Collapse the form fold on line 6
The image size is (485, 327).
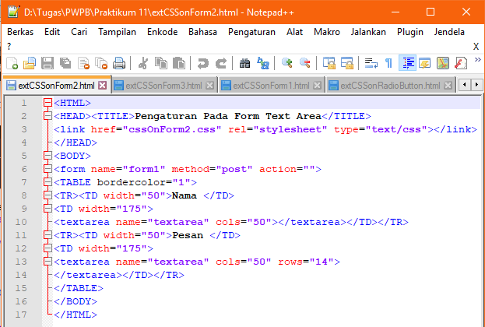point(47,169)
